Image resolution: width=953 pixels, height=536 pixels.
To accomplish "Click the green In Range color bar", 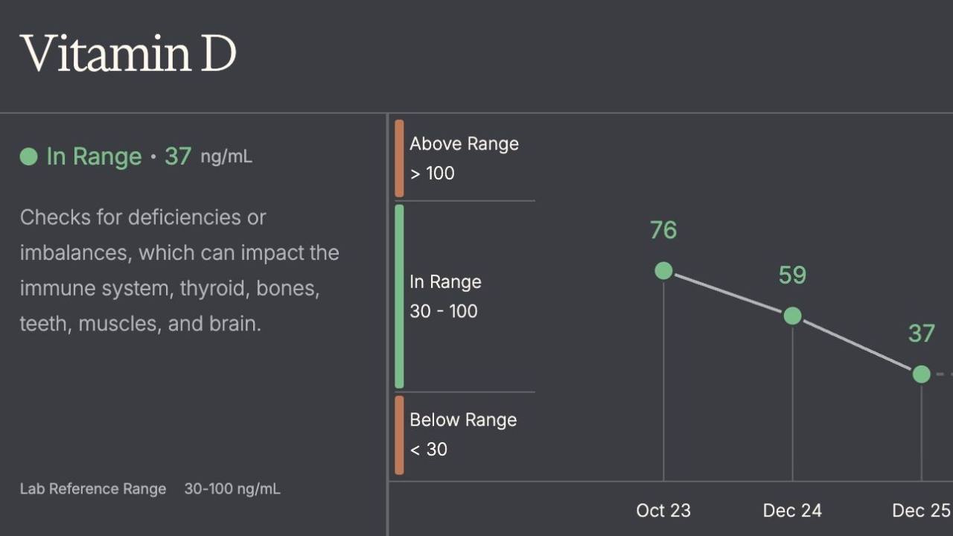I will point(399,296).
